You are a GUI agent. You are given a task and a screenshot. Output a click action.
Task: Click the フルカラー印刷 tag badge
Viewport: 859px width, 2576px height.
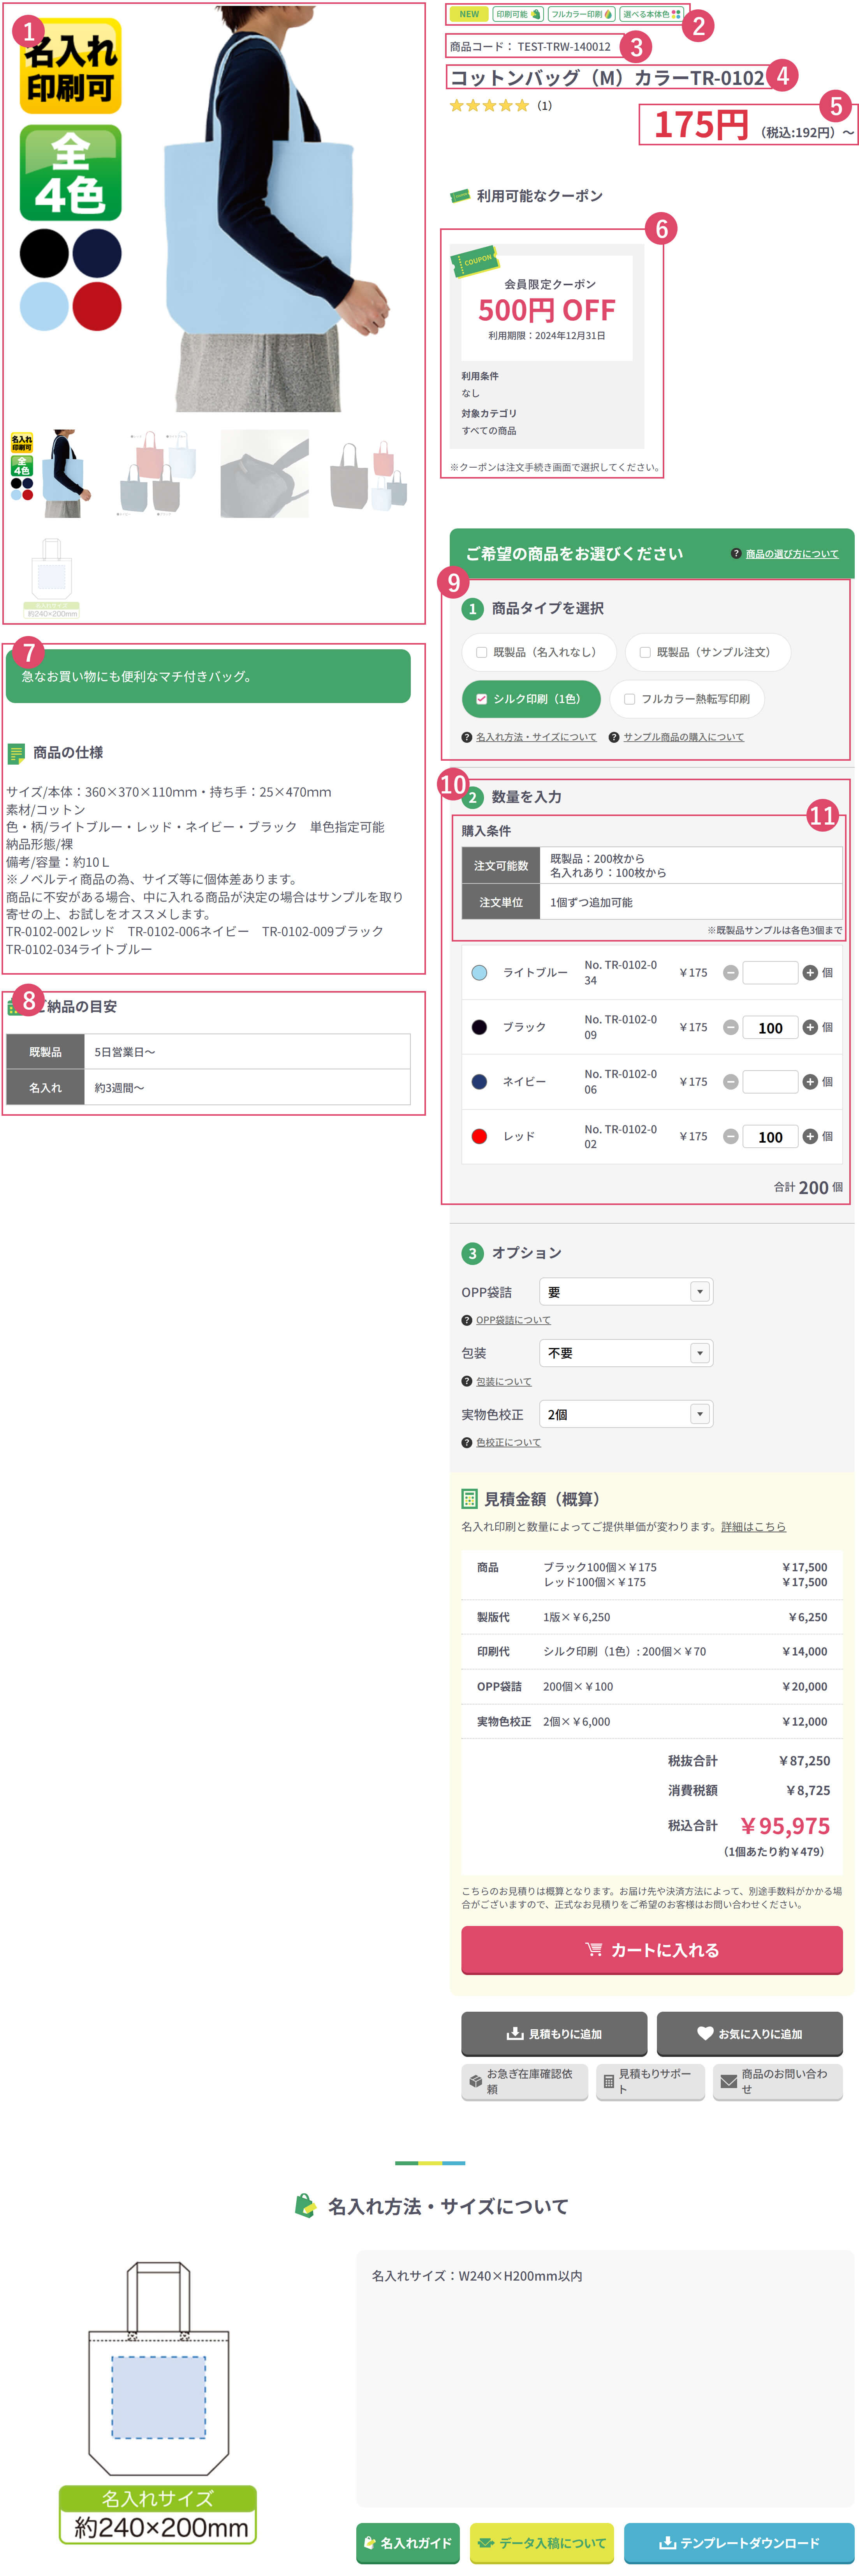coord(581,14)
